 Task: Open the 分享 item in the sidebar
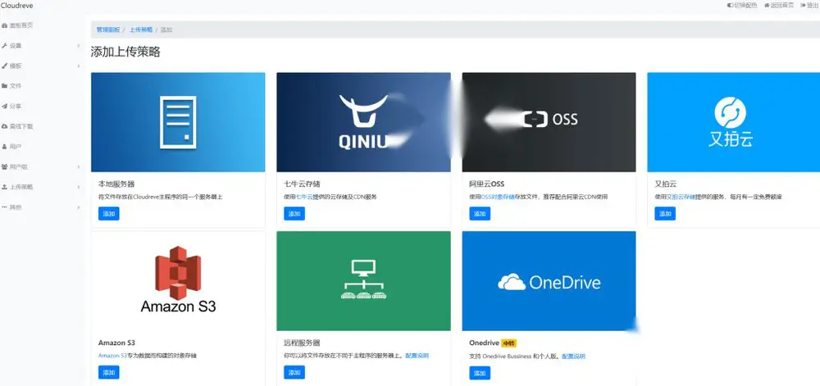point(11,106)
